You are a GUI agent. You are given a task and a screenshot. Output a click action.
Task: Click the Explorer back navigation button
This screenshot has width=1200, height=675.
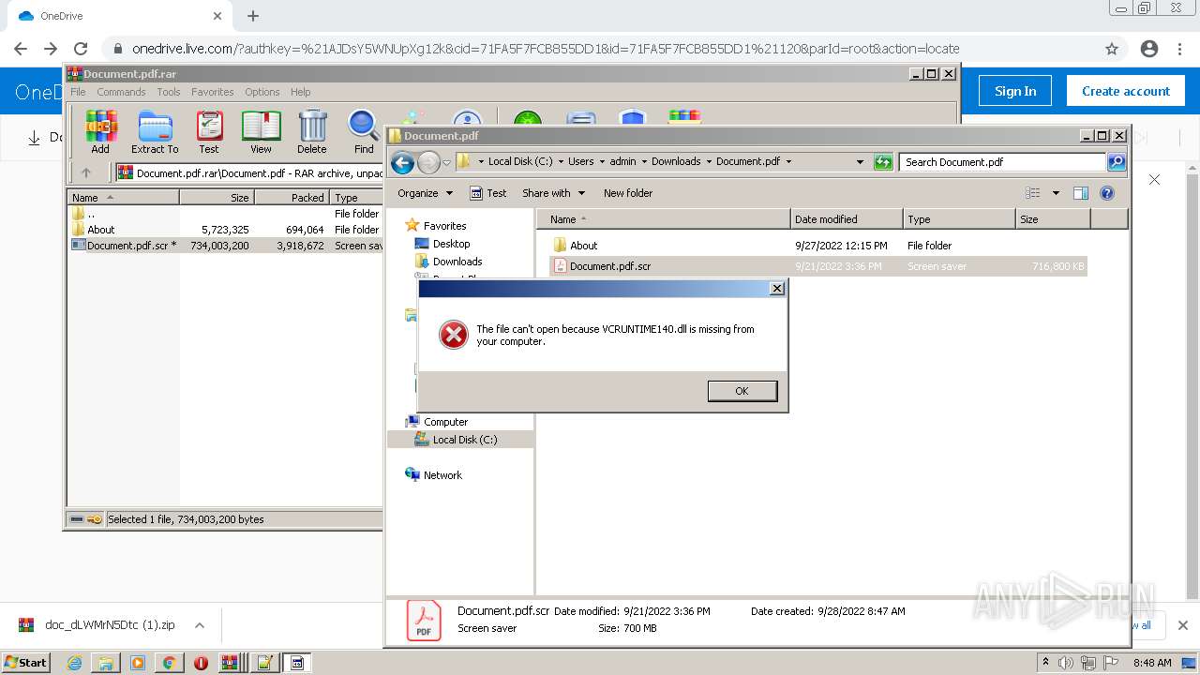click(x=402, y=162)
